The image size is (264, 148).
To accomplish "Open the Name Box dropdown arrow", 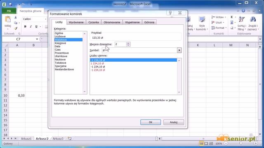I will click(37, 39).
